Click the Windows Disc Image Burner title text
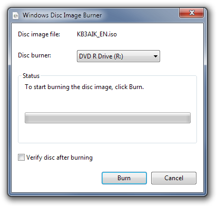The image size is (217, 206). [62, 15]
